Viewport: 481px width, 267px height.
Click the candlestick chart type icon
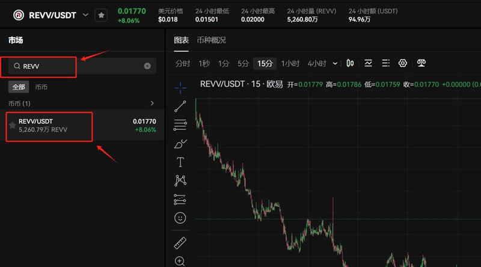pos(350,63)
